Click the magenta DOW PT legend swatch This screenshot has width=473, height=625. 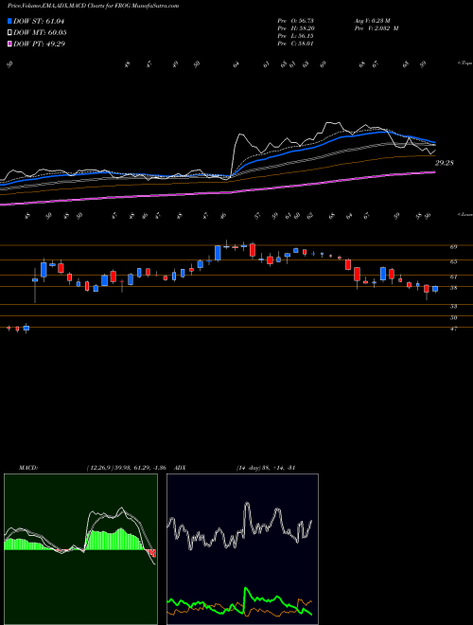pos(9,44)
